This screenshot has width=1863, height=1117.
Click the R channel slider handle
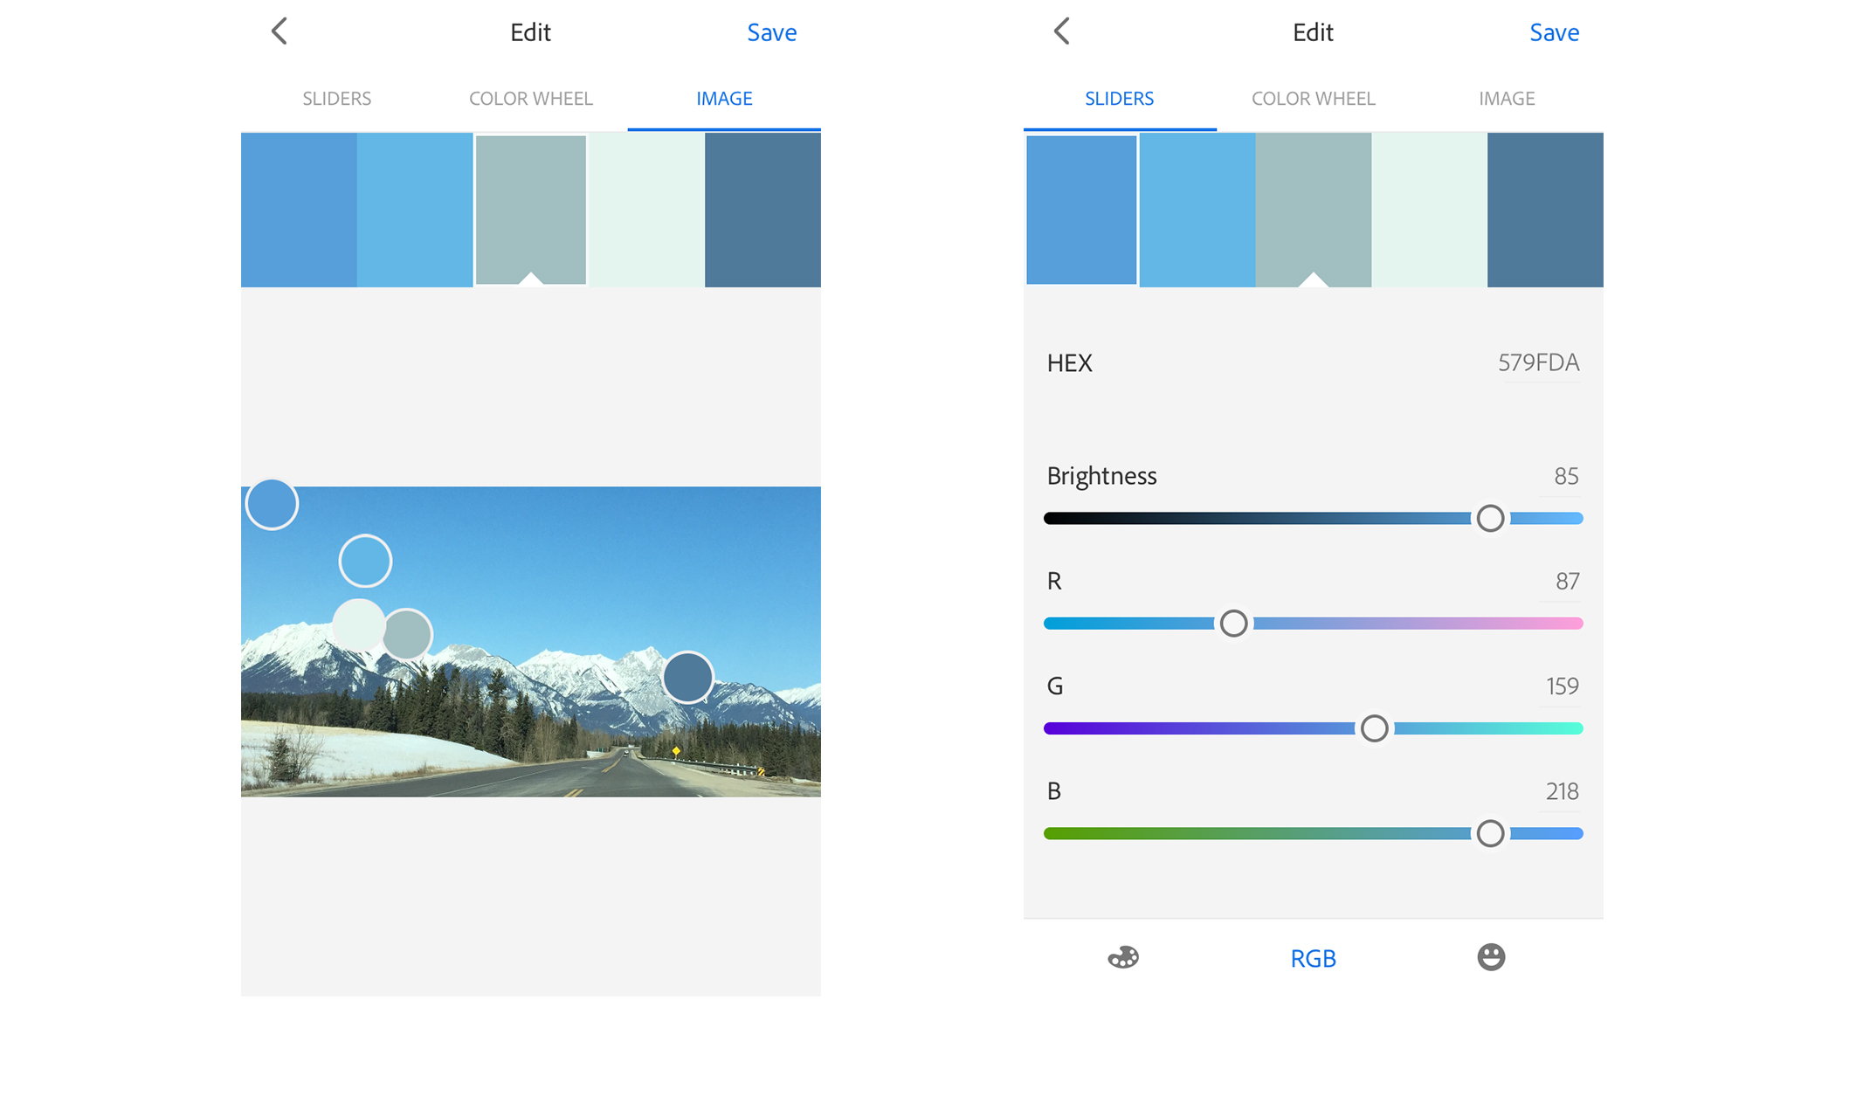click(x=1233, y=623)
